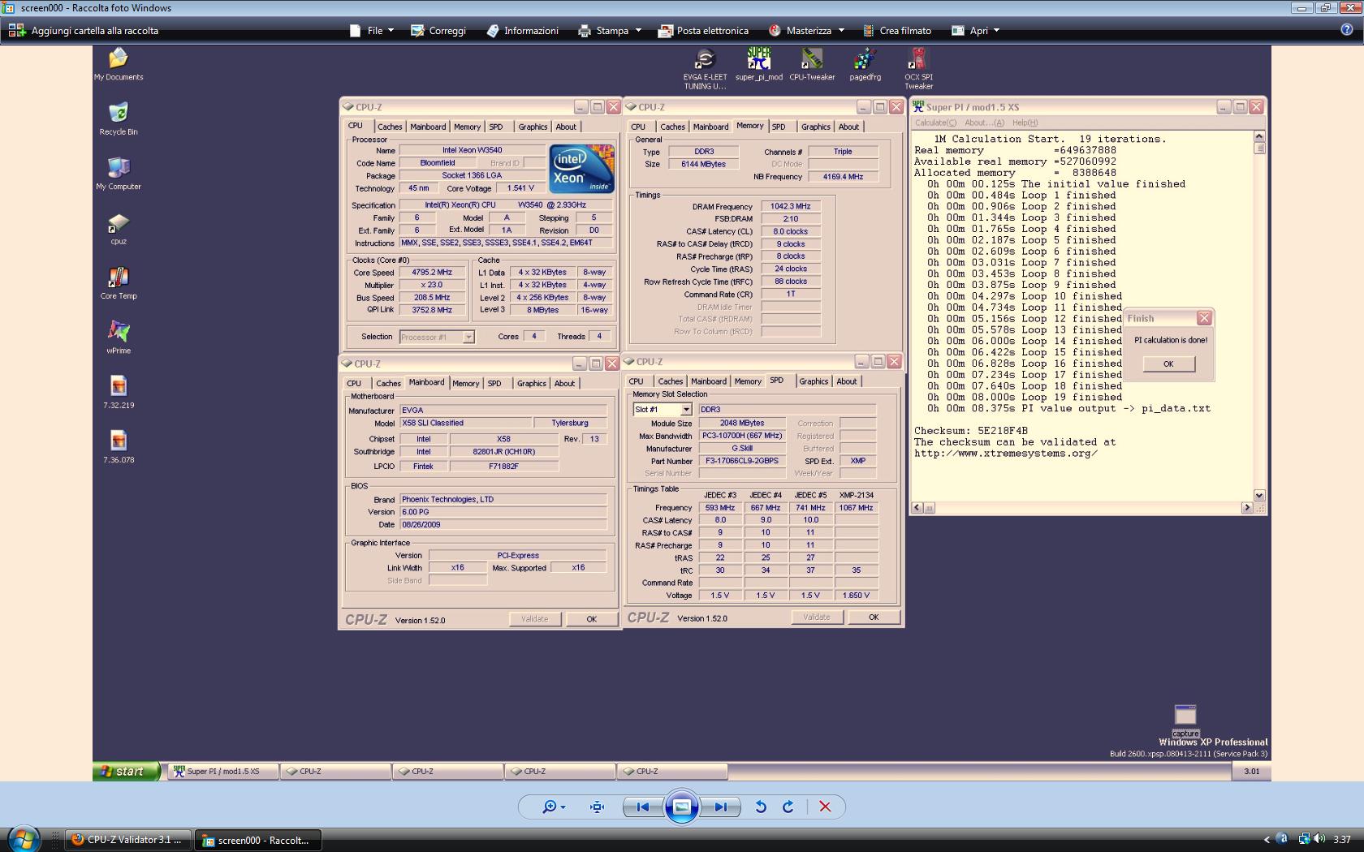Select the Memory tab in bottom-right CPU-Z SPD window

click(748, 381)
